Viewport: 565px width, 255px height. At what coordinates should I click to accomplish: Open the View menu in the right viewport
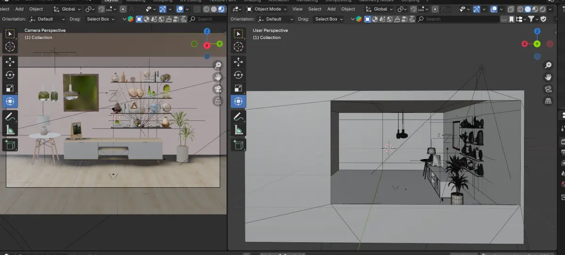coord(298,9)
